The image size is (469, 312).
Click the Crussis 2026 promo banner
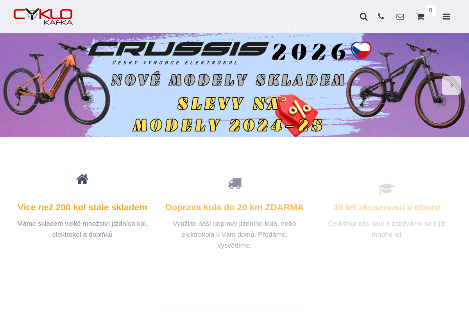click(234, 85)
